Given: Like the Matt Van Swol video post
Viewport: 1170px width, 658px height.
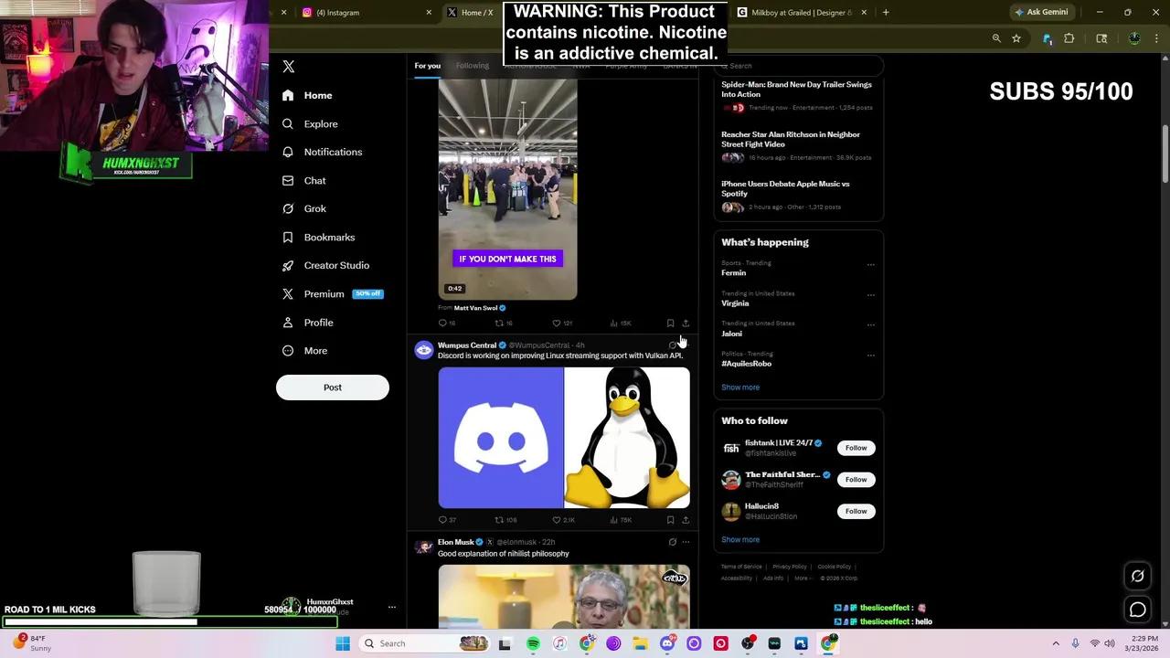Looking at the screenshot, I should [x=561, y=323].
